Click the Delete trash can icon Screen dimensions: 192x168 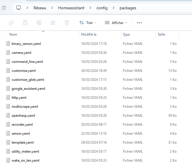pyautogui.click(x=67, y=23)
